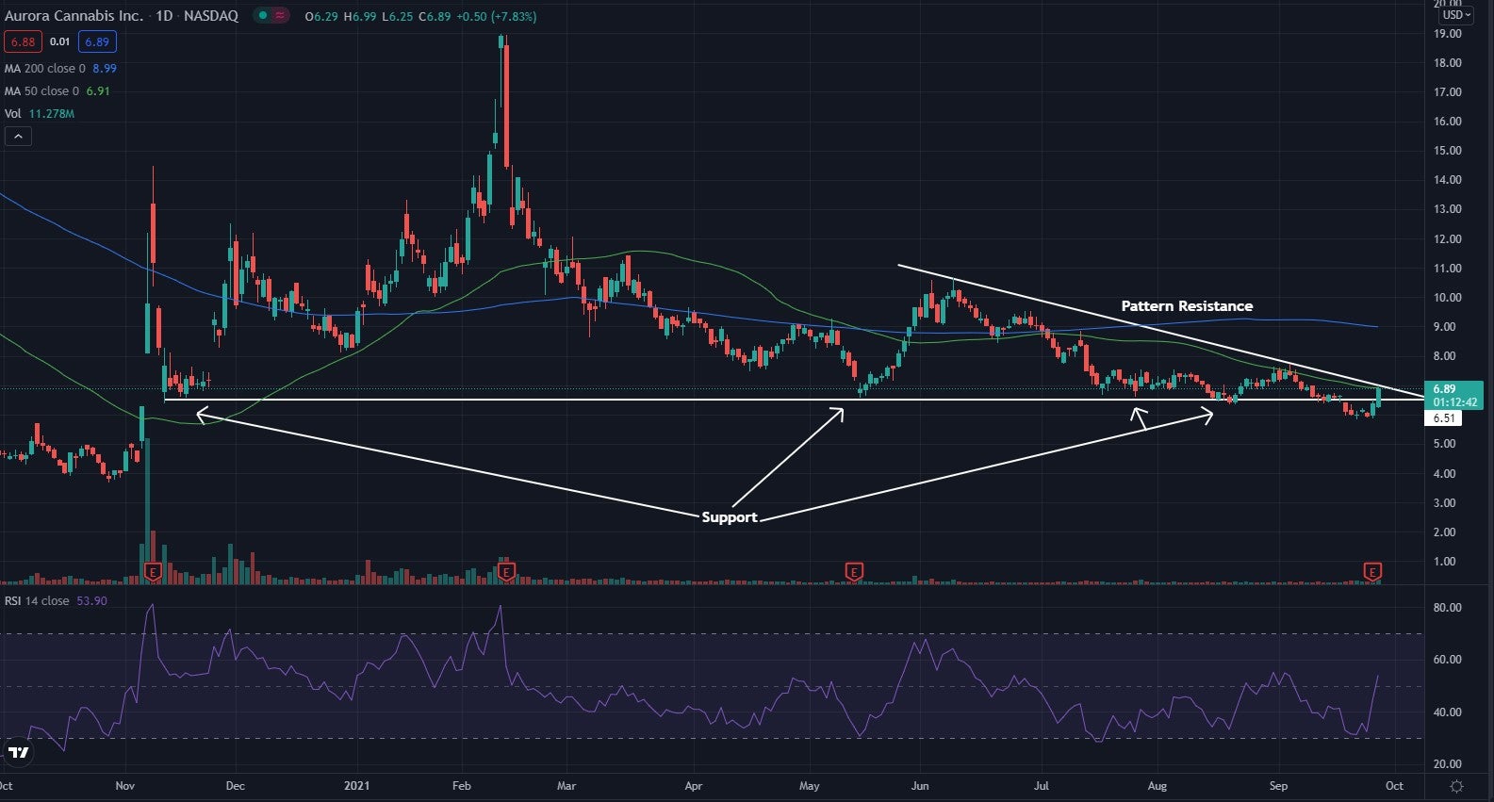Click the 8.99 MA 200 value
This screenshot has width=1494, height=802.
pos(105,69)
